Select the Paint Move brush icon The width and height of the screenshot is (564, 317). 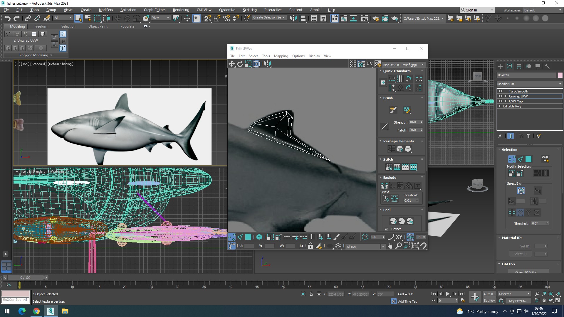(393, 110)
